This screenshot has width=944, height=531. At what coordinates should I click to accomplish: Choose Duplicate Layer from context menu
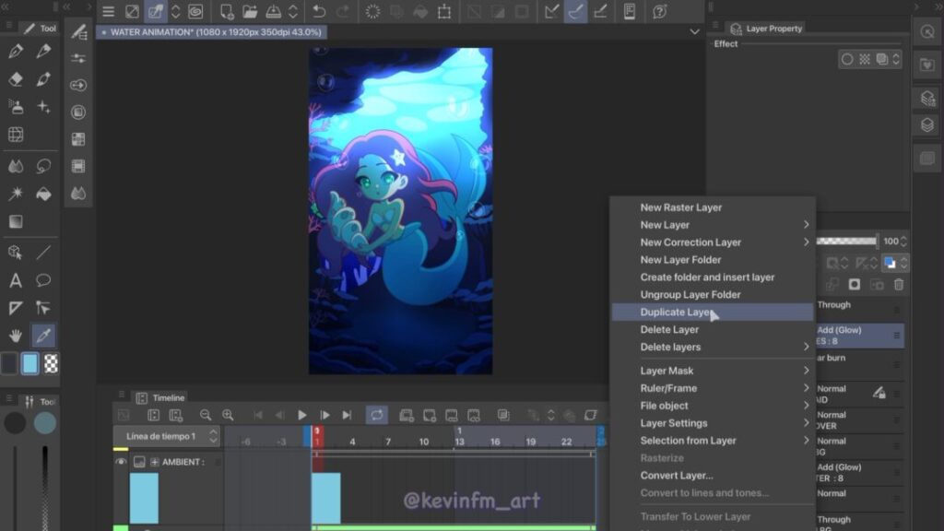[x=713, y=312]
